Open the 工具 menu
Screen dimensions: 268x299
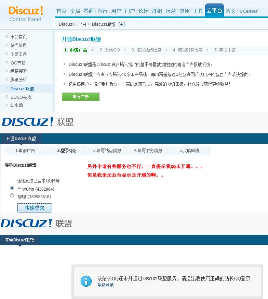198,11
